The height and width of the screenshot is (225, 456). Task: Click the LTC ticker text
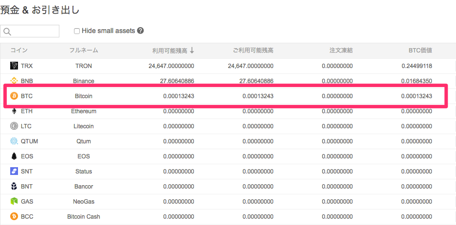pyautogui.click(x=26, y=126)
